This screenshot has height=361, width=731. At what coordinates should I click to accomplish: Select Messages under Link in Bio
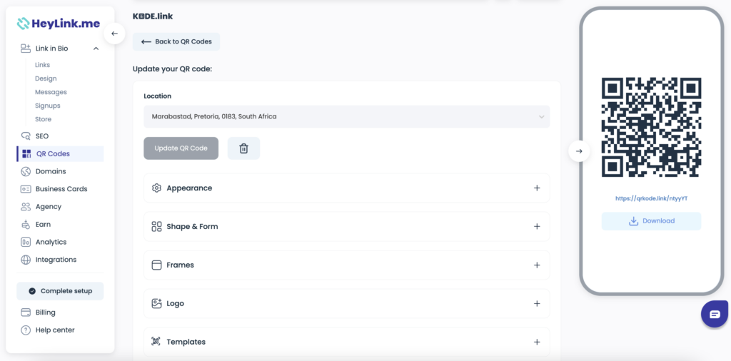click(x=51, y=92)
